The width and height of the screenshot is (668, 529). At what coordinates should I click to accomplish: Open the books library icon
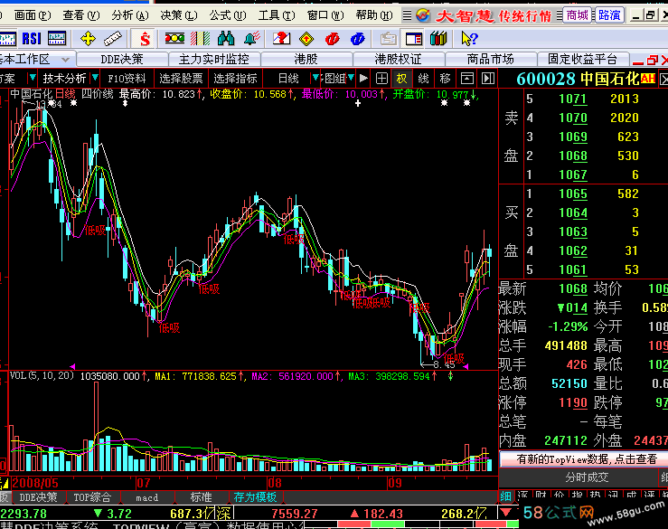438,39
